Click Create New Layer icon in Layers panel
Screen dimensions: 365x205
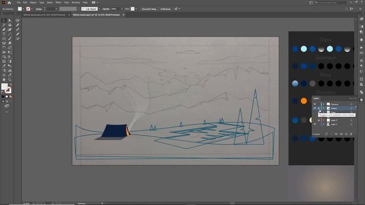(x=346, y=134)
